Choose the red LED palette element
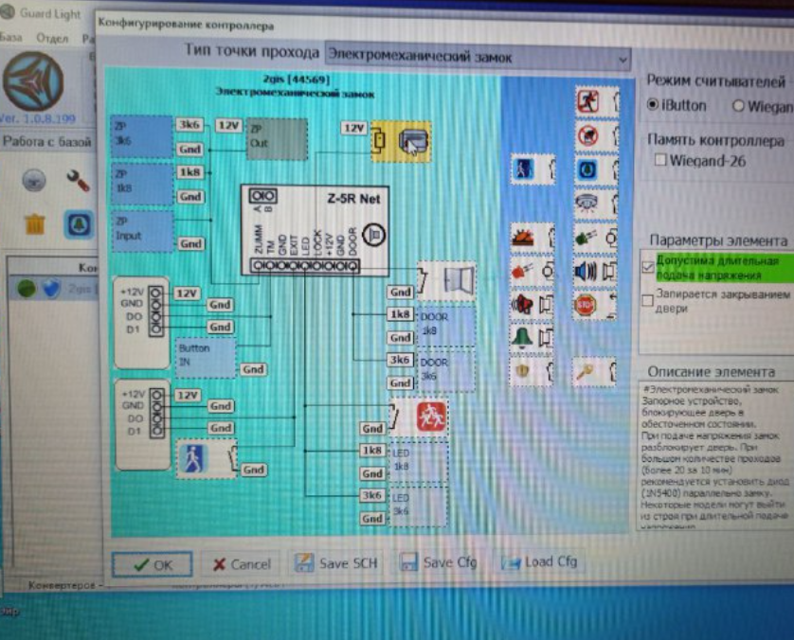Viewport: 794px width, 640px height. (x=532, y=272)
